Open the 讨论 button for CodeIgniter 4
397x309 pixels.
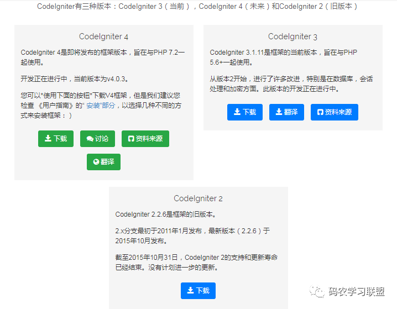(97, 139)
